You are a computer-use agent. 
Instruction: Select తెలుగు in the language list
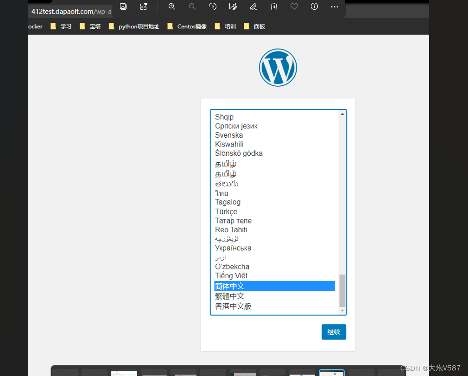(275, 184)
